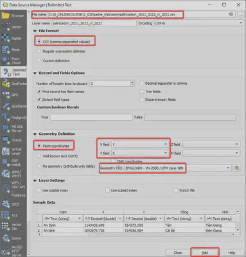This screenshot has width=246, height=257.
Task: Select Point coordinates geometry option
Action: (53, 146)
